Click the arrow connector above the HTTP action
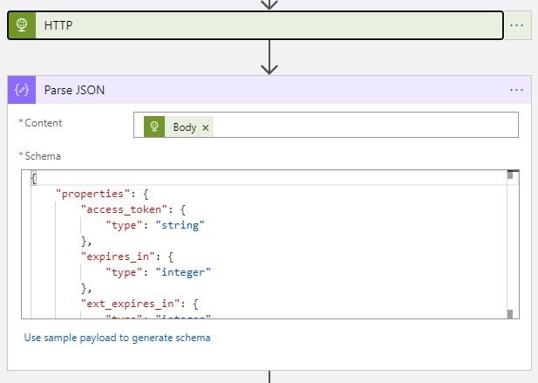Screen dimensions: 538x383 (269, 4)
